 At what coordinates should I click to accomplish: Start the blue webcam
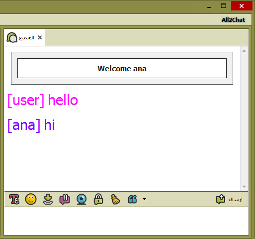point(82,199)
